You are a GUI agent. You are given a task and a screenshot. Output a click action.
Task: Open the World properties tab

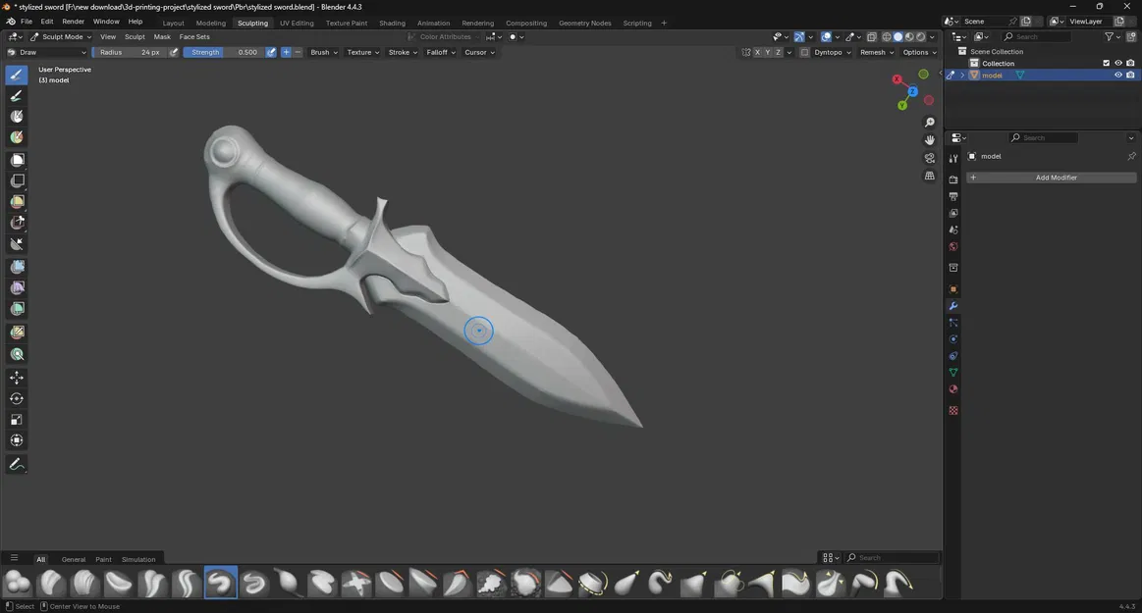[x=952, y=247]
